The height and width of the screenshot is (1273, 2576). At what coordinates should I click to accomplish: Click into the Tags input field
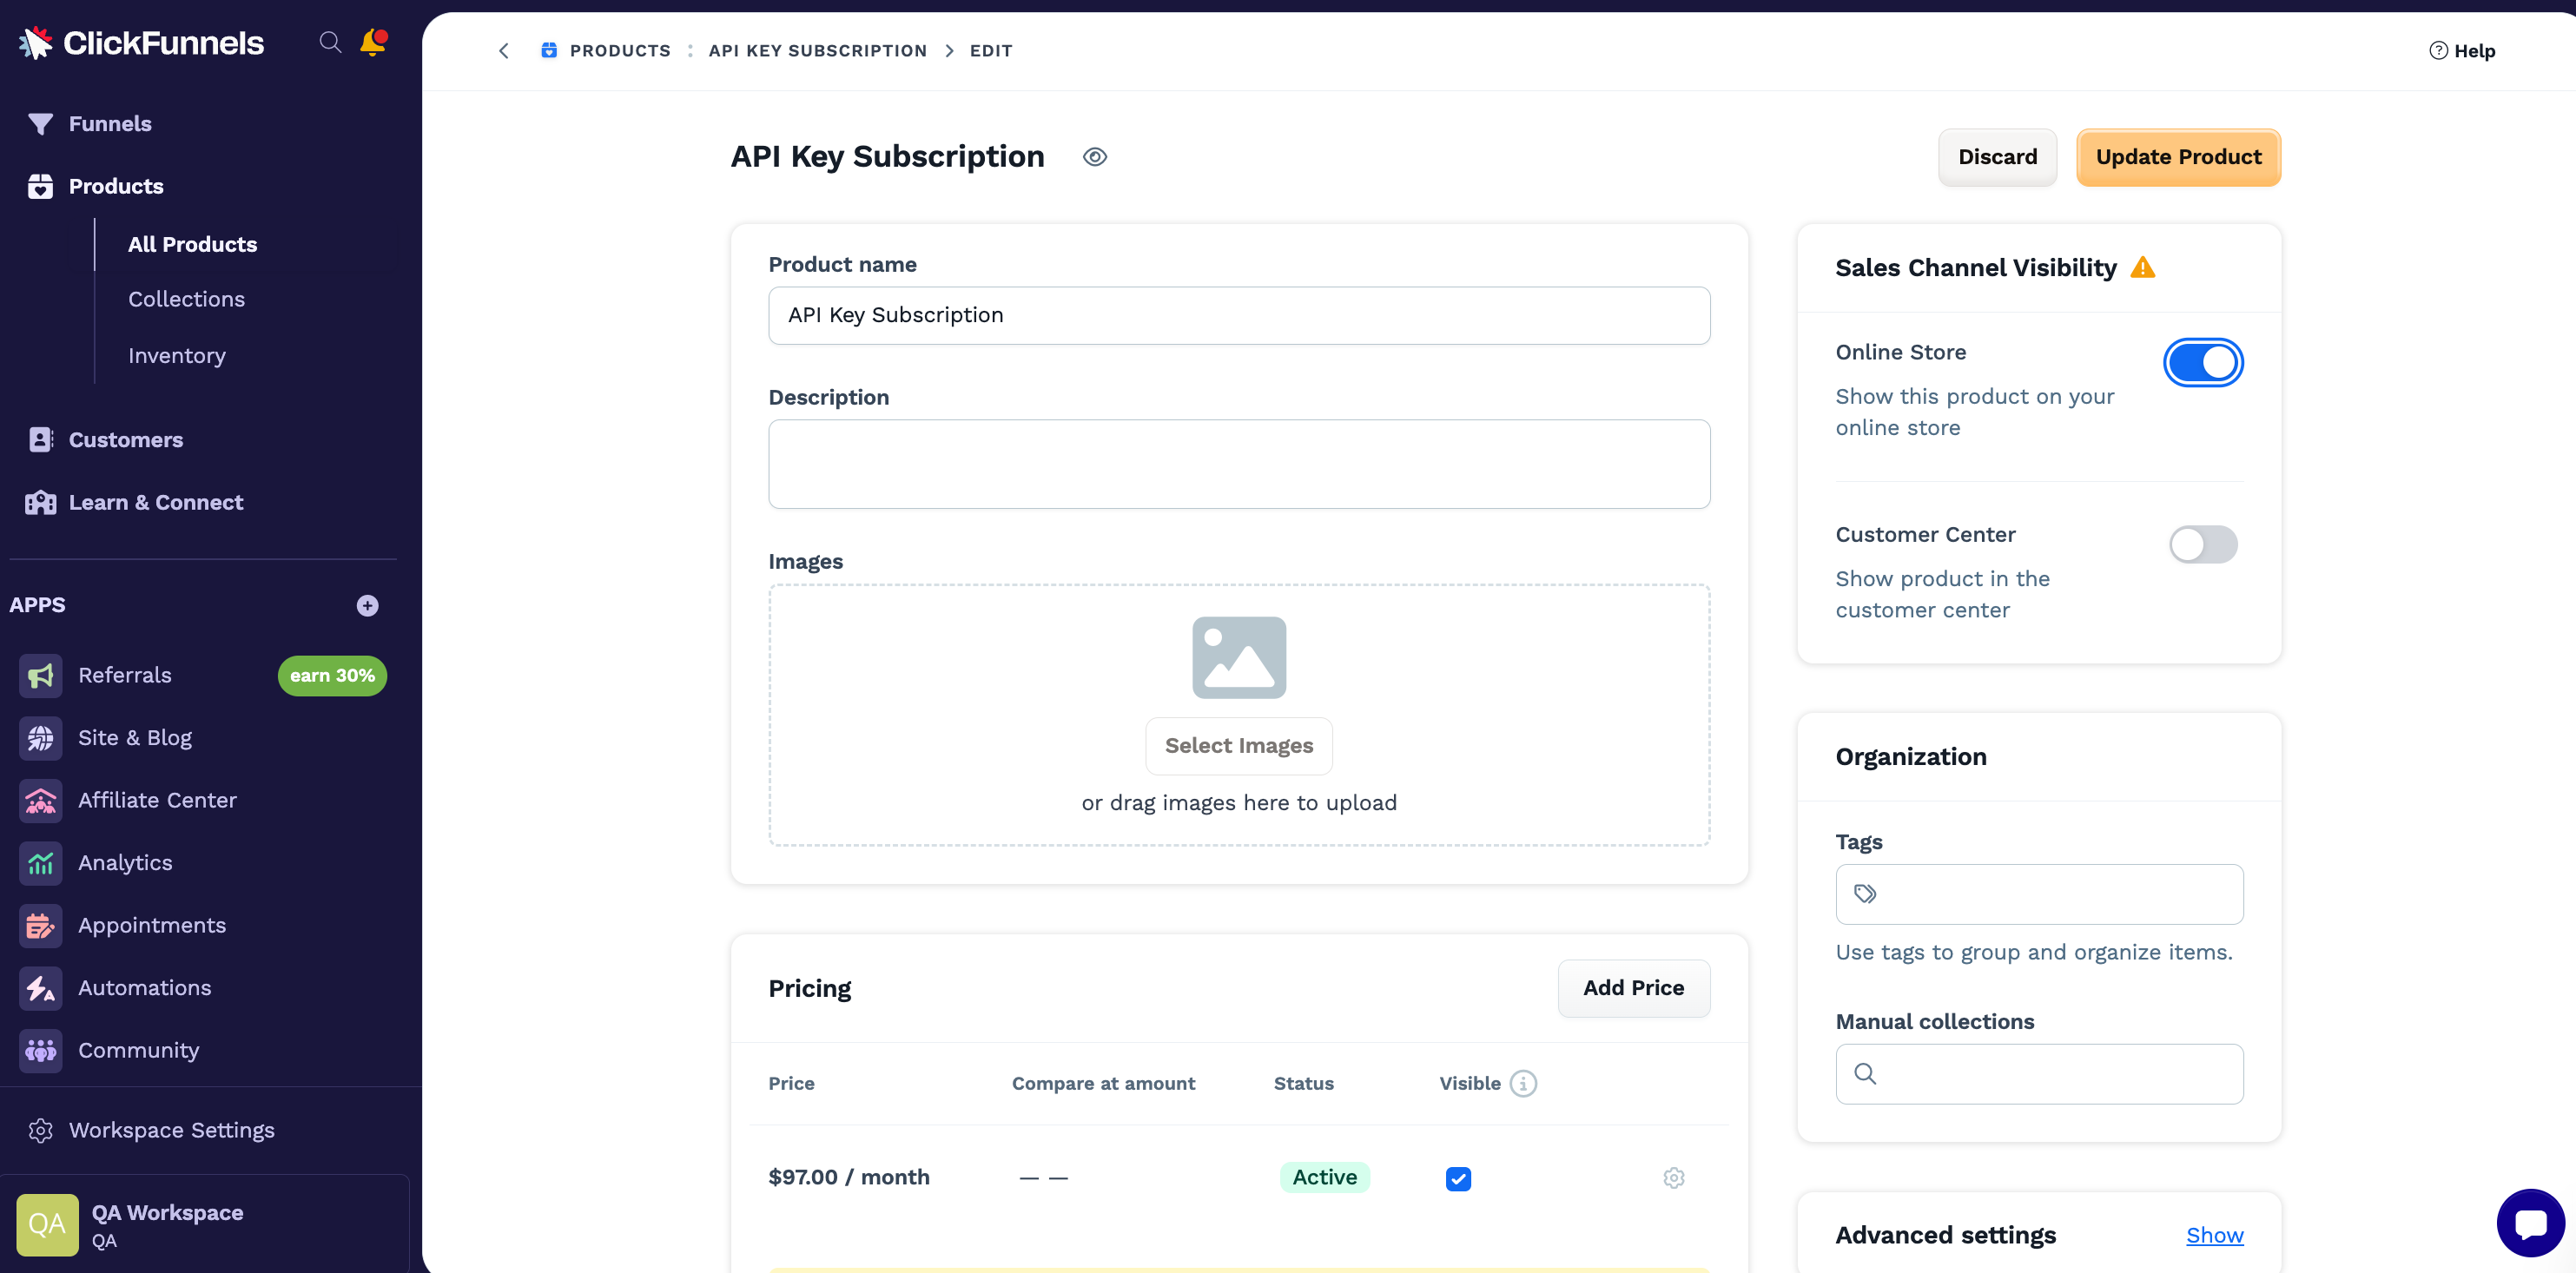coord(2050,894)
